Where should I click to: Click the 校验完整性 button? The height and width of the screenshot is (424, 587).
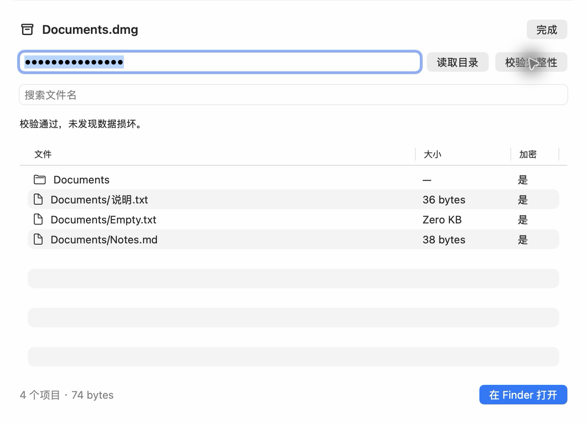pos(531,62)
